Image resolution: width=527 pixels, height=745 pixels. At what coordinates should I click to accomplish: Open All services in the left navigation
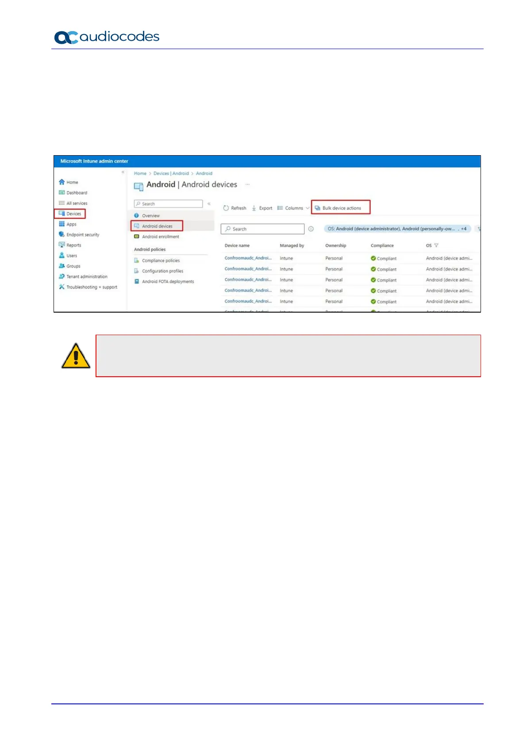[x=73, y=203]
